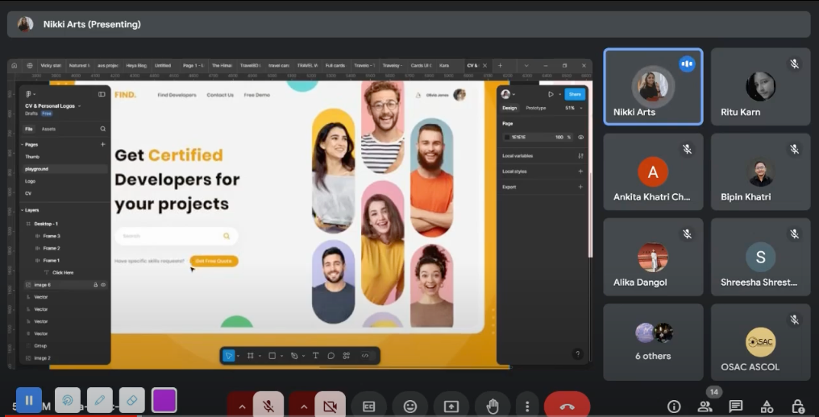Open the Meet chat panel
819x417 pixels.
click(x=736, y=407)
